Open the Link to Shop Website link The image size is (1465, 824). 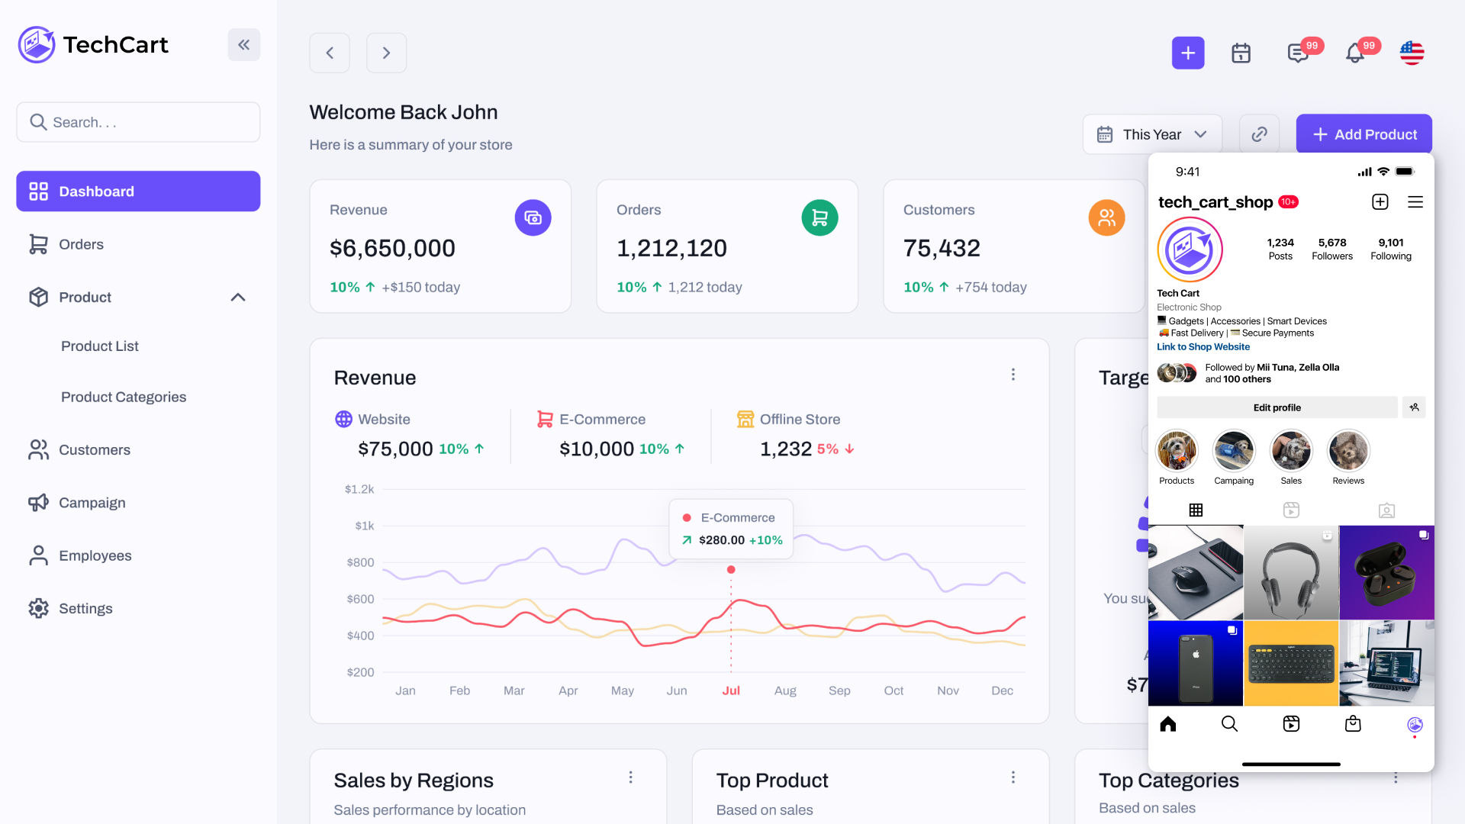(x=1203, y=346)
